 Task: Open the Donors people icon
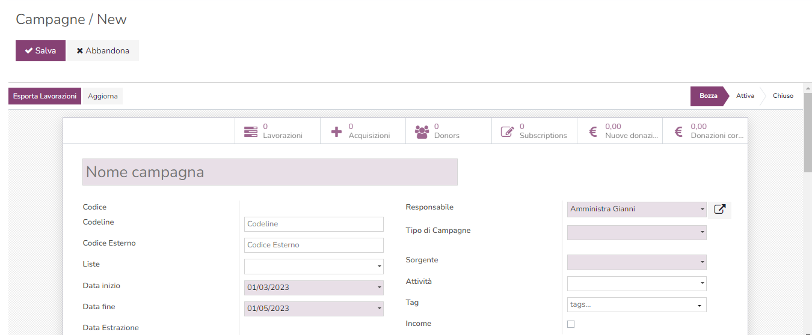(x=422, y=131)
